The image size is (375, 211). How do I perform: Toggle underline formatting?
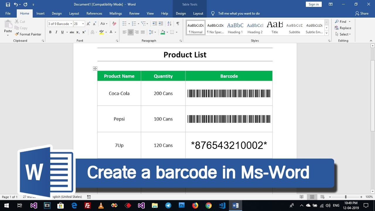[x=62, y=32]
